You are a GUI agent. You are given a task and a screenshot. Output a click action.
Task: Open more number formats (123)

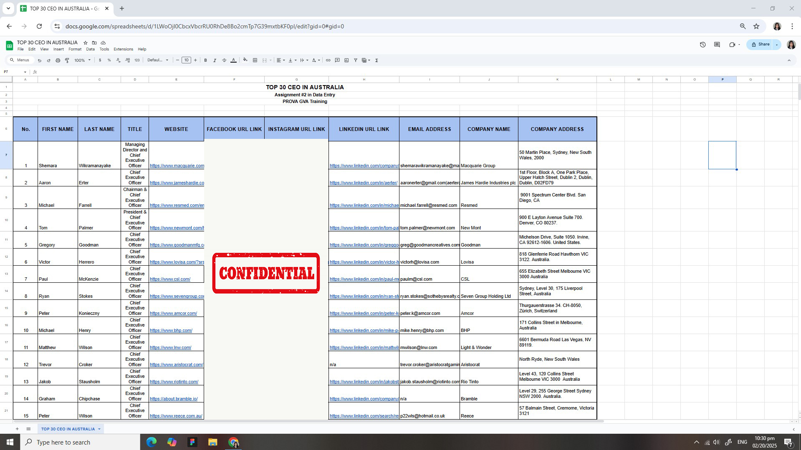pyautogui.click(x=137, y=60)
